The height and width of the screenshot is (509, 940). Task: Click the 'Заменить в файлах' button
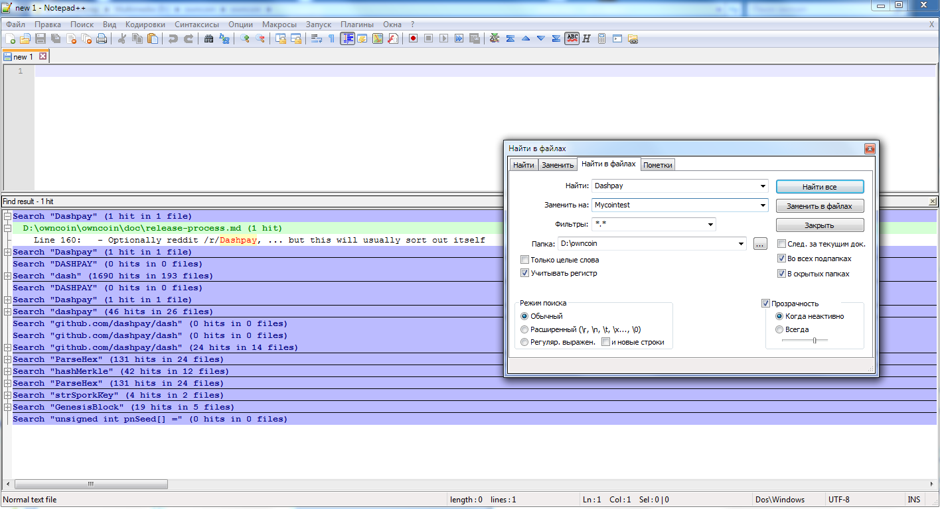click(x=820, y=206)
